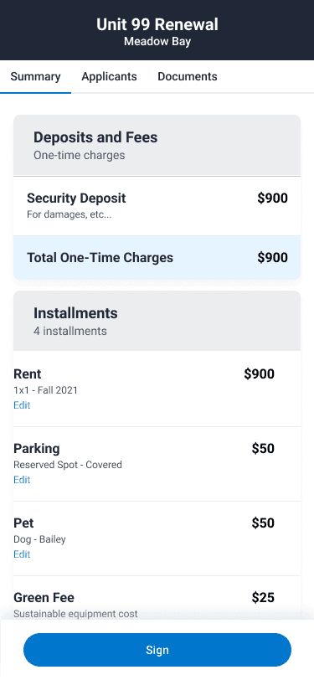Viewport: 314px width, 680px height.
Task: Switch to the Applicants tab
Action: pos(109,76)
